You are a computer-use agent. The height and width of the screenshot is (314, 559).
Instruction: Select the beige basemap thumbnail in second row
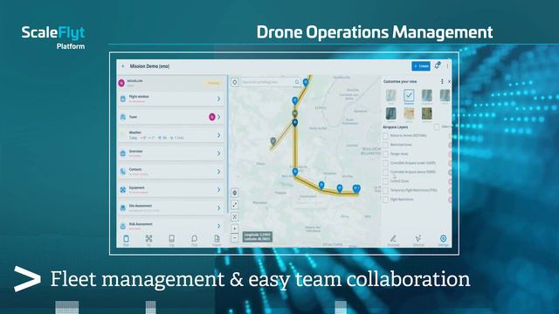[x=409, y=113]
